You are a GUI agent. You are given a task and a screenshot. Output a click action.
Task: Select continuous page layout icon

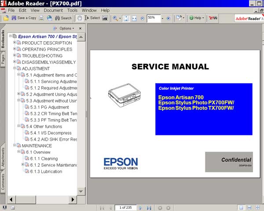point(249,208)
